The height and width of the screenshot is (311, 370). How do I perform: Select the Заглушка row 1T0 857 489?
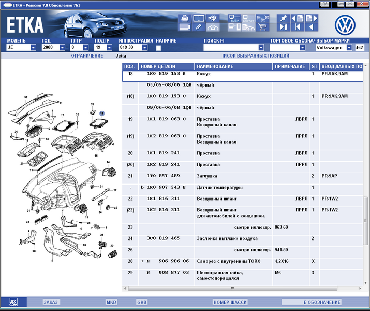243,179
